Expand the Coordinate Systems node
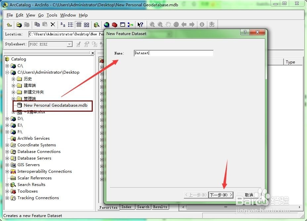307x221 pixels. click(7, 145)
